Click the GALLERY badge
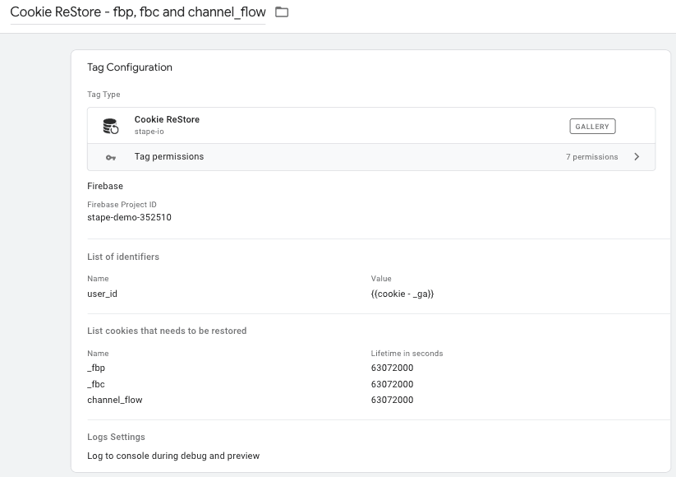Viewport: 676px width, 477px height. (592, 127)
